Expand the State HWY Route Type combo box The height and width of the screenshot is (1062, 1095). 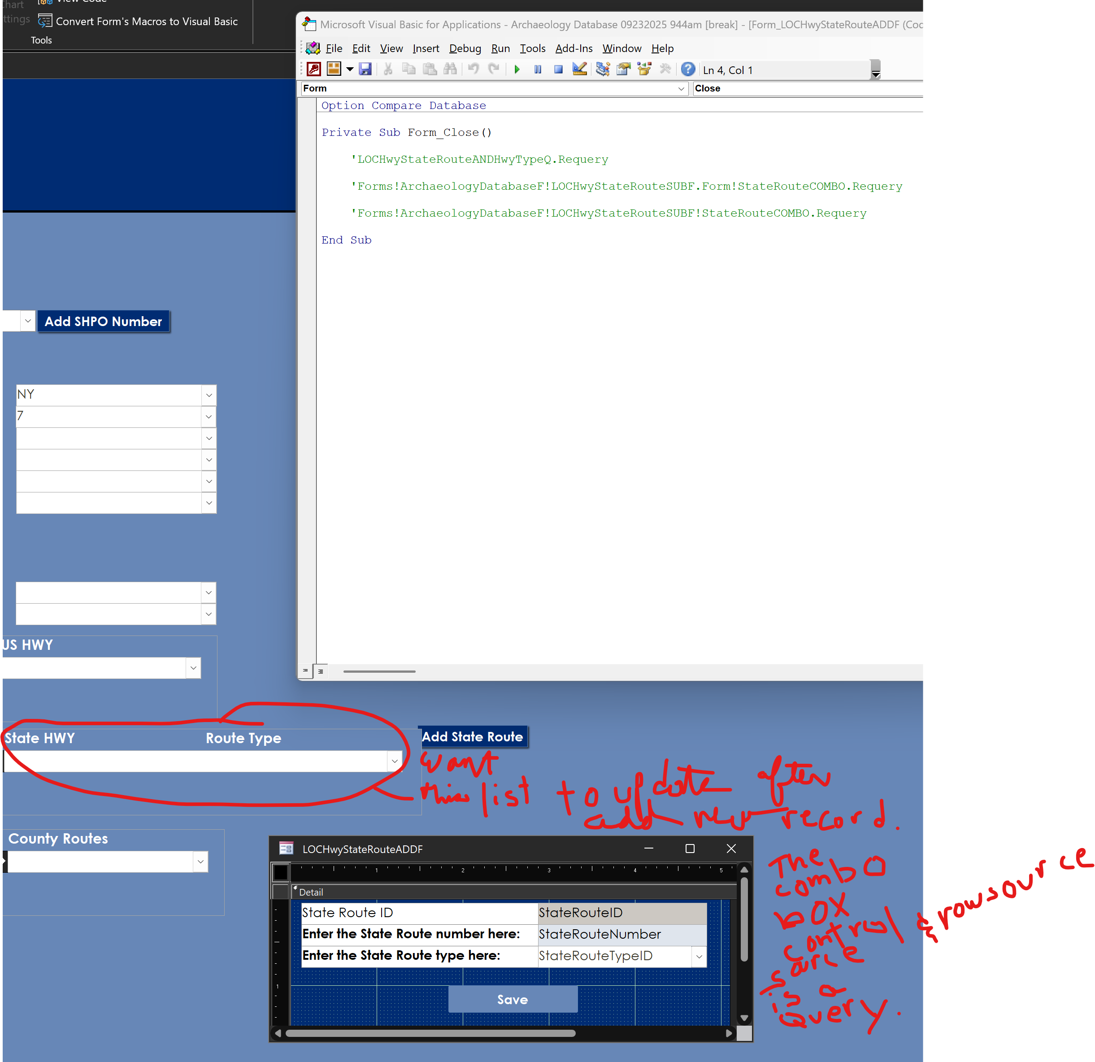tap(395, 761)
